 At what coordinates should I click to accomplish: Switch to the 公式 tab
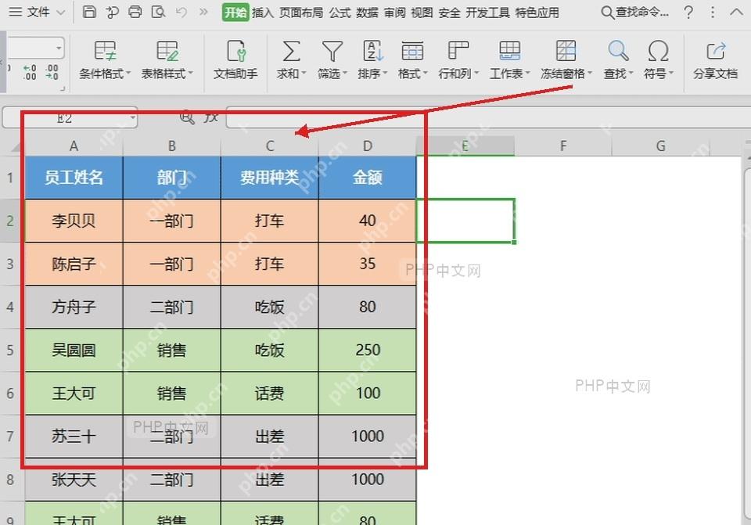(x=340, y=13)
